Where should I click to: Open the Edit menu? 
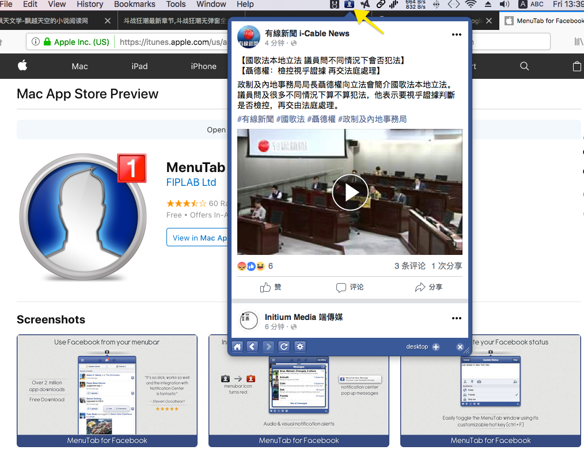click(30, 4)
